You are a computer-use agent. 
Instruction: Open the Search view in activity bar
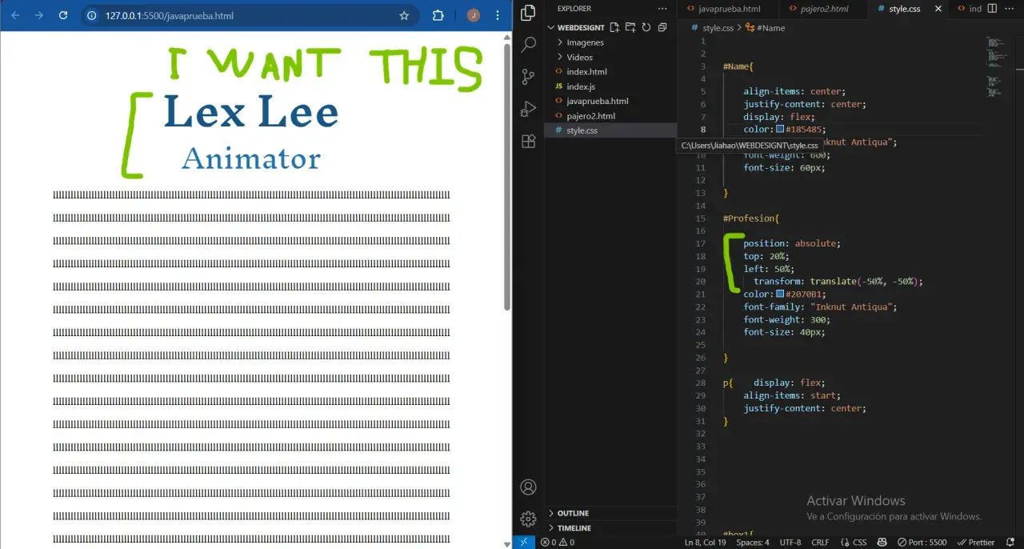click(x=528, y=45)
